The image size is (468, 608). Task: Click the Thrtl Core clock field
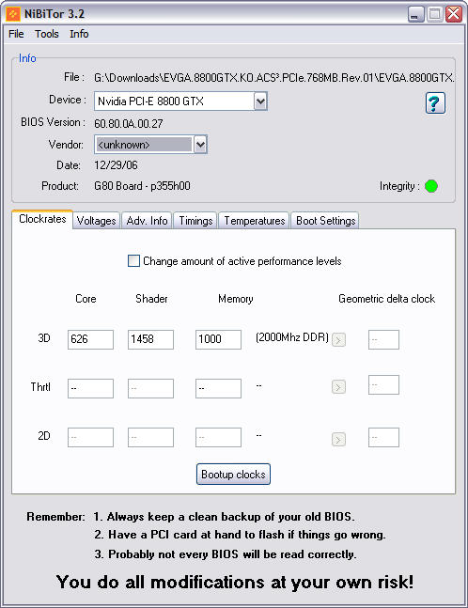click(90, 388)
